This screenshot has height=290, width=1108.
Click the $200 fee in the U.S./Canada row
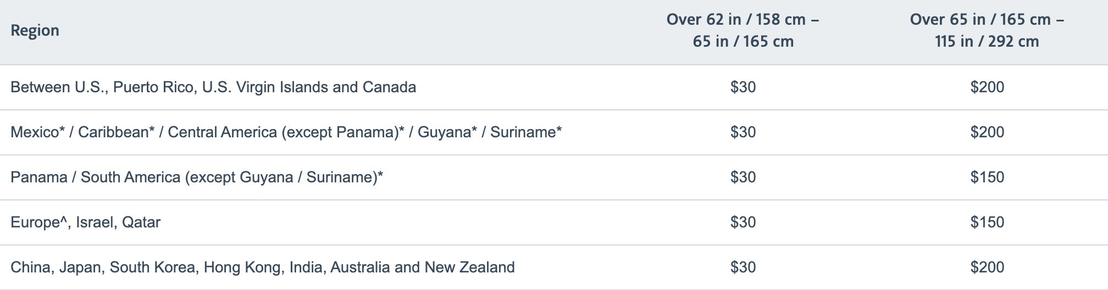pyautogui.click(x=987, y=87)
